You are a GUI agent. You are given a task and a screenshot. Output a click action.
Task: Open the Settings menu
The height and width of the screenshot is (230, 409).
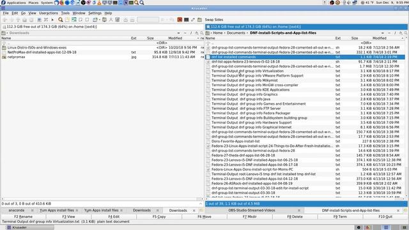click(x=95, y=13)
